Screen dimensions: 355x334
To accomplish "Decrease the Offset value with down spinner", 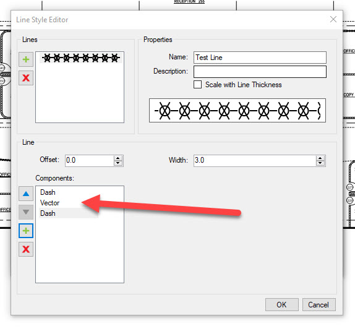I will (x=118, y=163).
